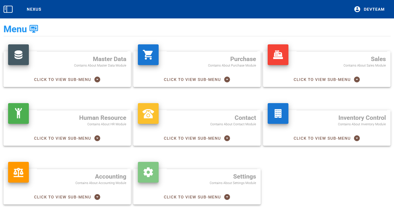Expand the Master Data sub-menu arrow
The width and height of the screenshot is (394, 216).
97,79
